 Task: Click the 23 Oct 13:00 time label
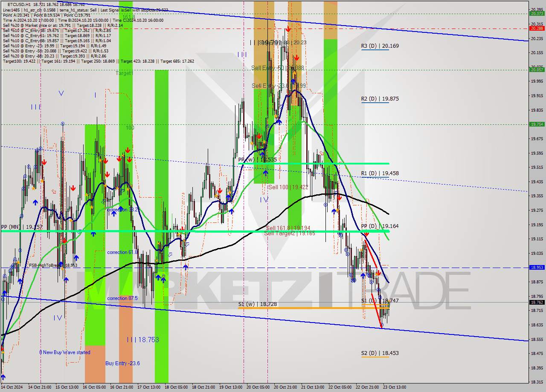point(395,387)
